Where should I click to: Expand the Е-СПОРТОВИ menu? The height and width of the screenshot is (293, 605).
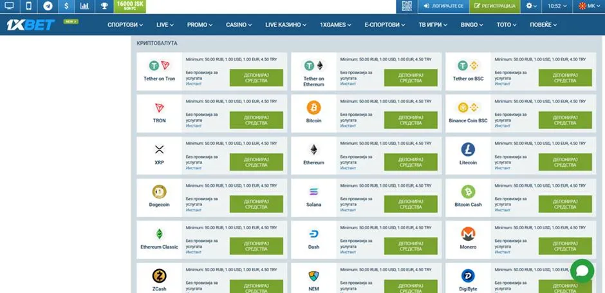pos(385,24)
